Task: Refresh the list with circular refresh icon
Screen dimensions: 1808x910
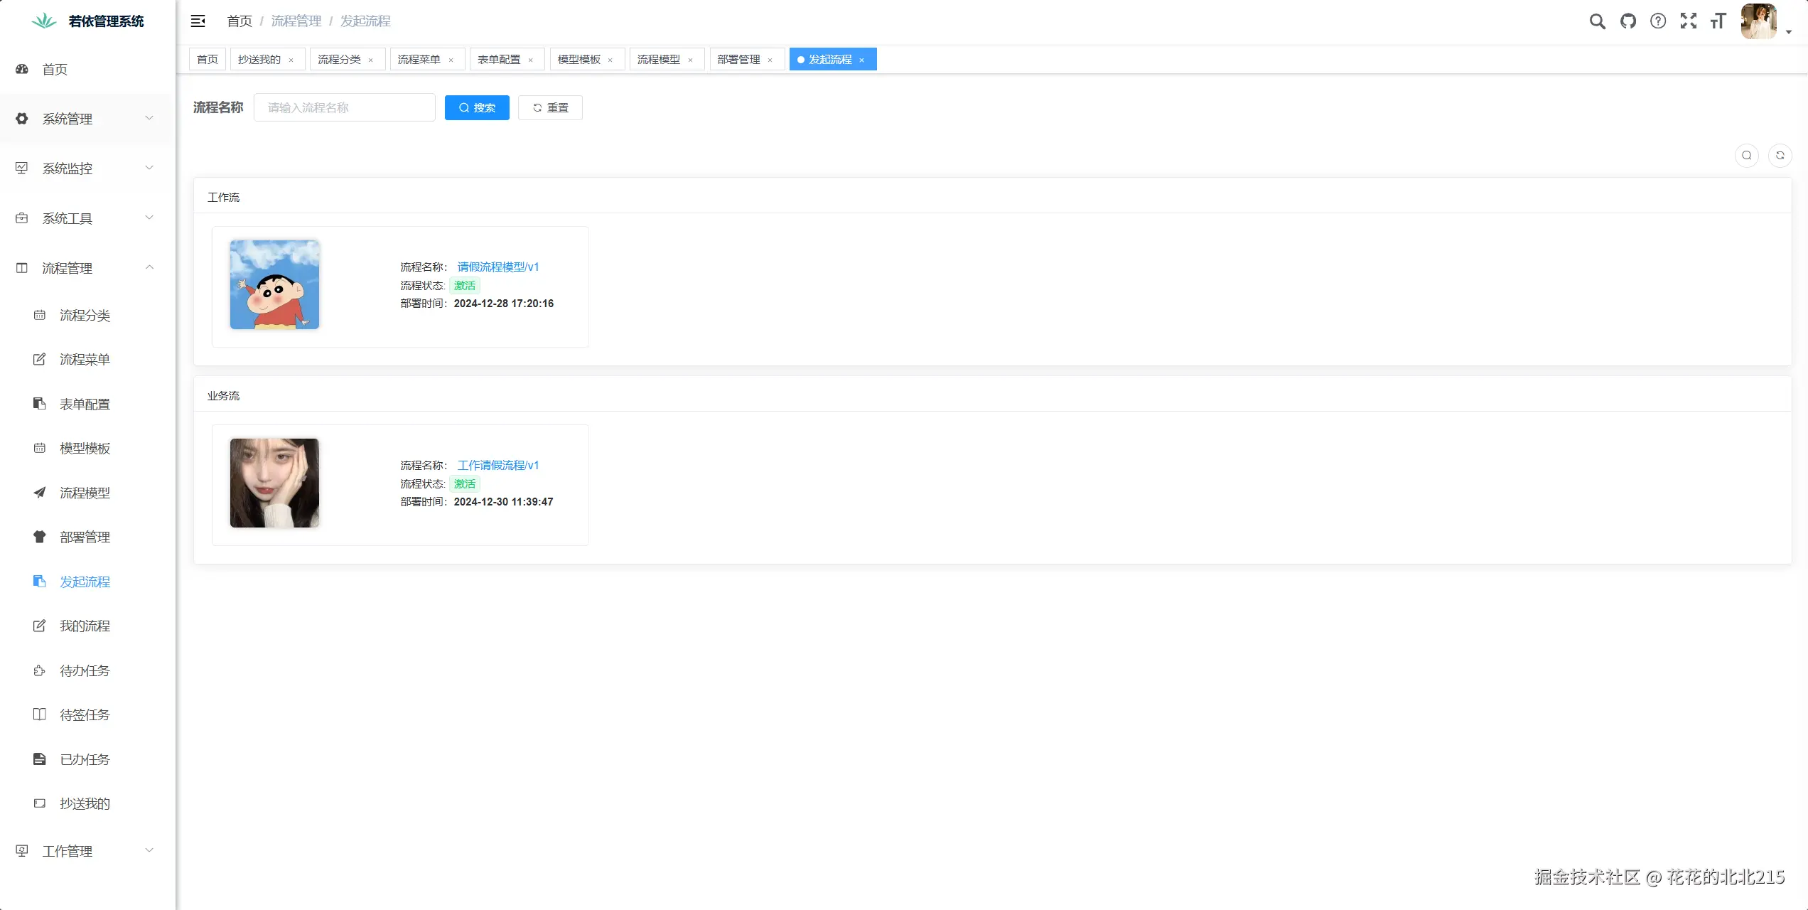Action: point(1780,156)
